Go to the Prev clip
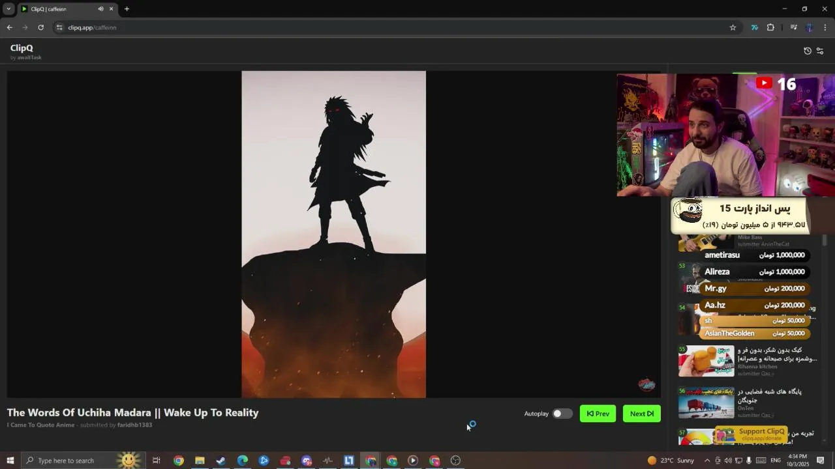Viewport: 835px width, 469px height. tap(598, 414)
